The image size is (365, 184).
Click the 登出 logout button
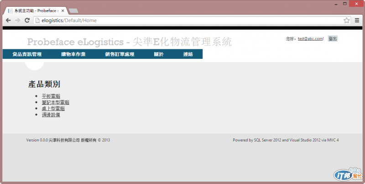pos(333,39)
